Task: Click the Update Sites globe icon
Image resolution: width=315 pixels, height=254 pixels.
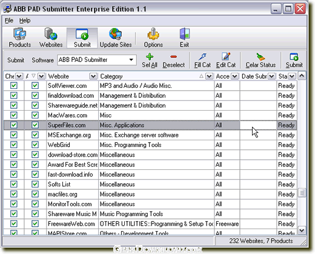Action: [116, 34]
